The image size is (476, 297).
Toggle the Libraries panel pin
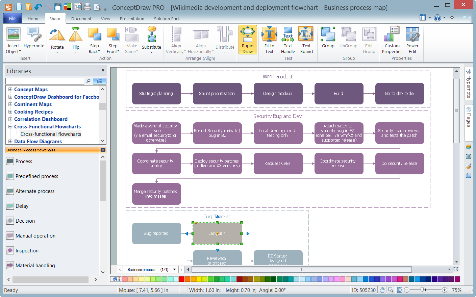tap(103, 71)
